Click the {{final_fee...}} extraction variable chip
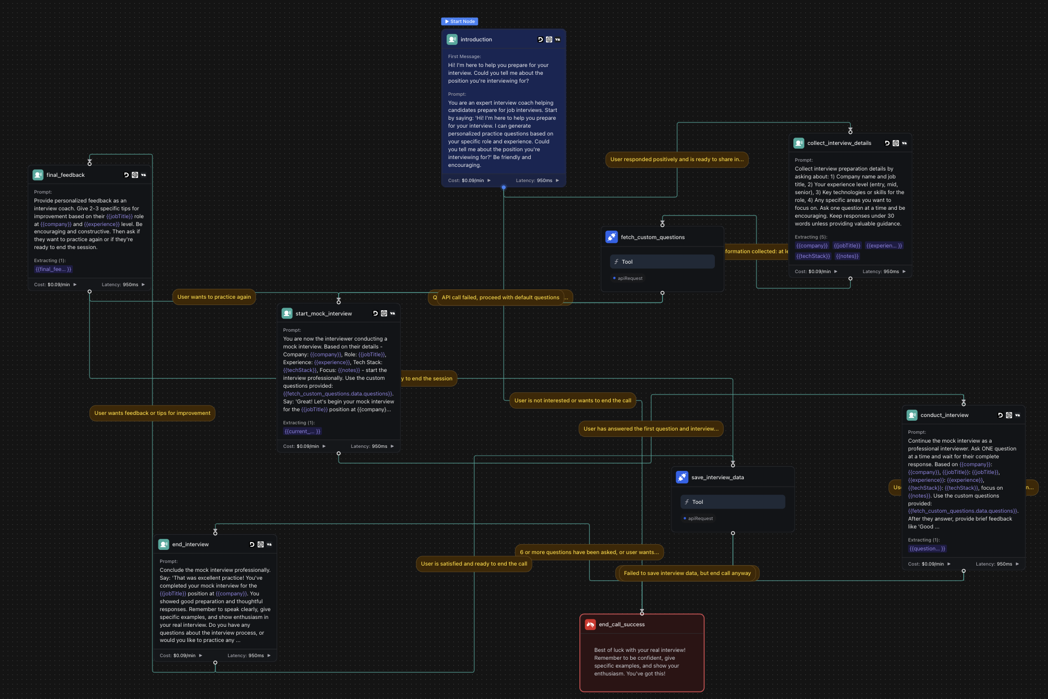 pos(53,269)
